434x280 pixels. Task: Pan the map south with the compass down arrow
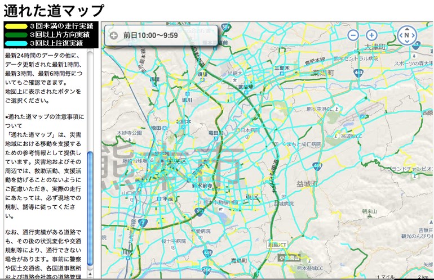[x=406, y=44]
